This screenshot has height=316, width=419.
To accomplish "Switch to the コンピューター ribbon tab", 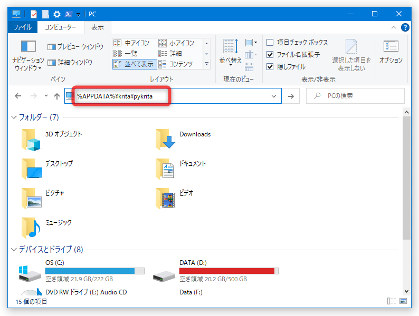I will pos(60,27).
